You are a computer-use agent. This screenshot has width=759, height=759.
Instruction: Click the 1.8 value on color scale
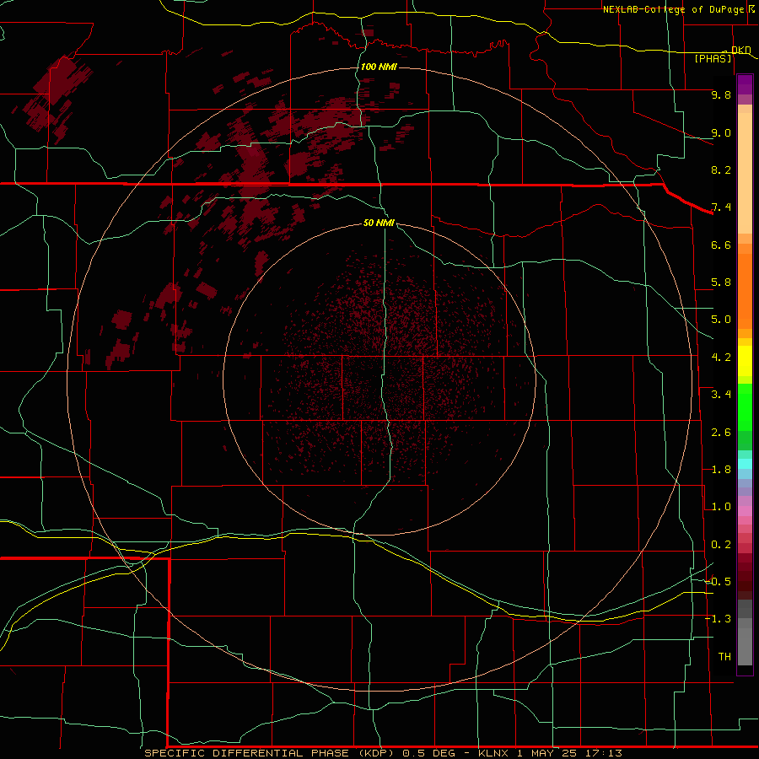pos(721,470)
